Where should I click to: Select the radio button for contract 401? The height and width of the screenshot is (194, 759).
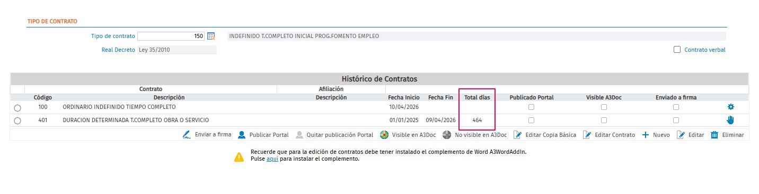(17, 121)
